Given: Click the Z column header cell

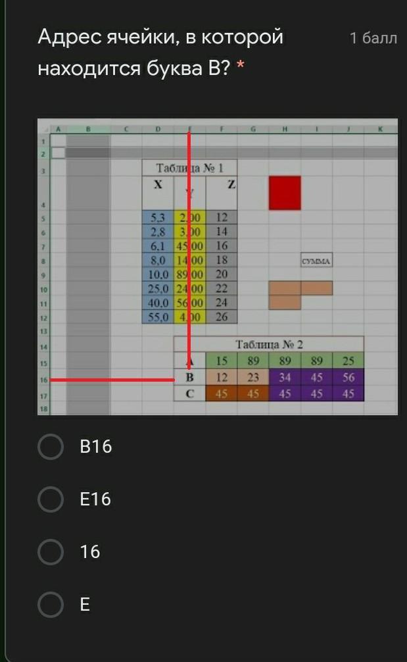Looking at the screenshot, I should (x=222, y=193).
